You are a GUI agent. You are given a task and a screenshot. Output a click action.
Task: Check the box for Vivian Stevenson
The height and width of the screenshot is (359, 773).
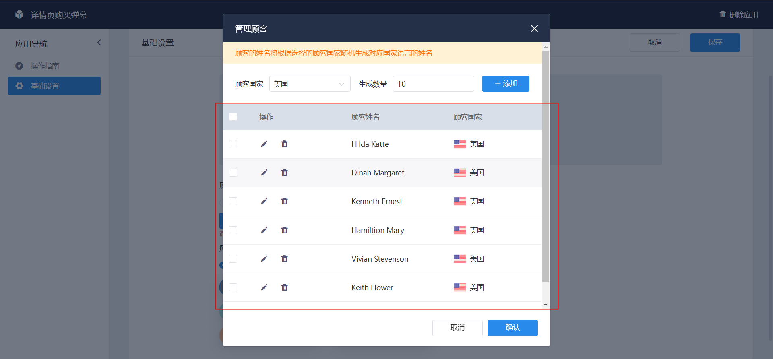click(x=233, y=259)
